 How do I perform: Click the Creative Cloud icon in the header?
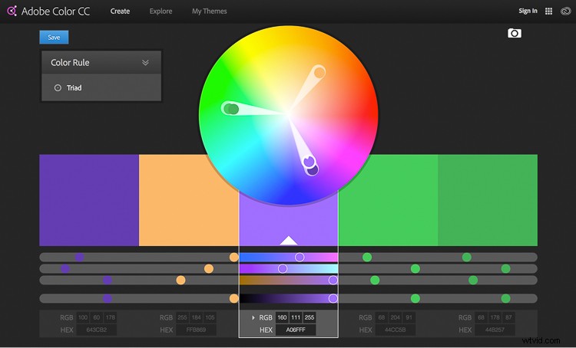coord(565,11)
